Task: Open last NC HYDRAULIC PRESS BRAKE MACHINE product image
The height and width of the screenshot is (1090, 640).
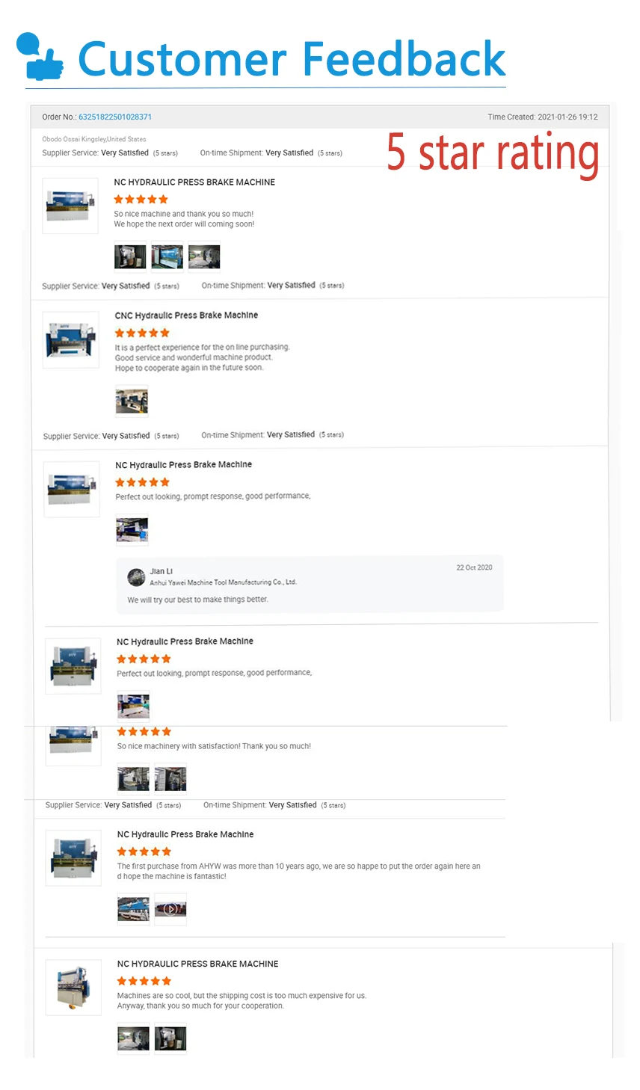Action: pos(73,987)
